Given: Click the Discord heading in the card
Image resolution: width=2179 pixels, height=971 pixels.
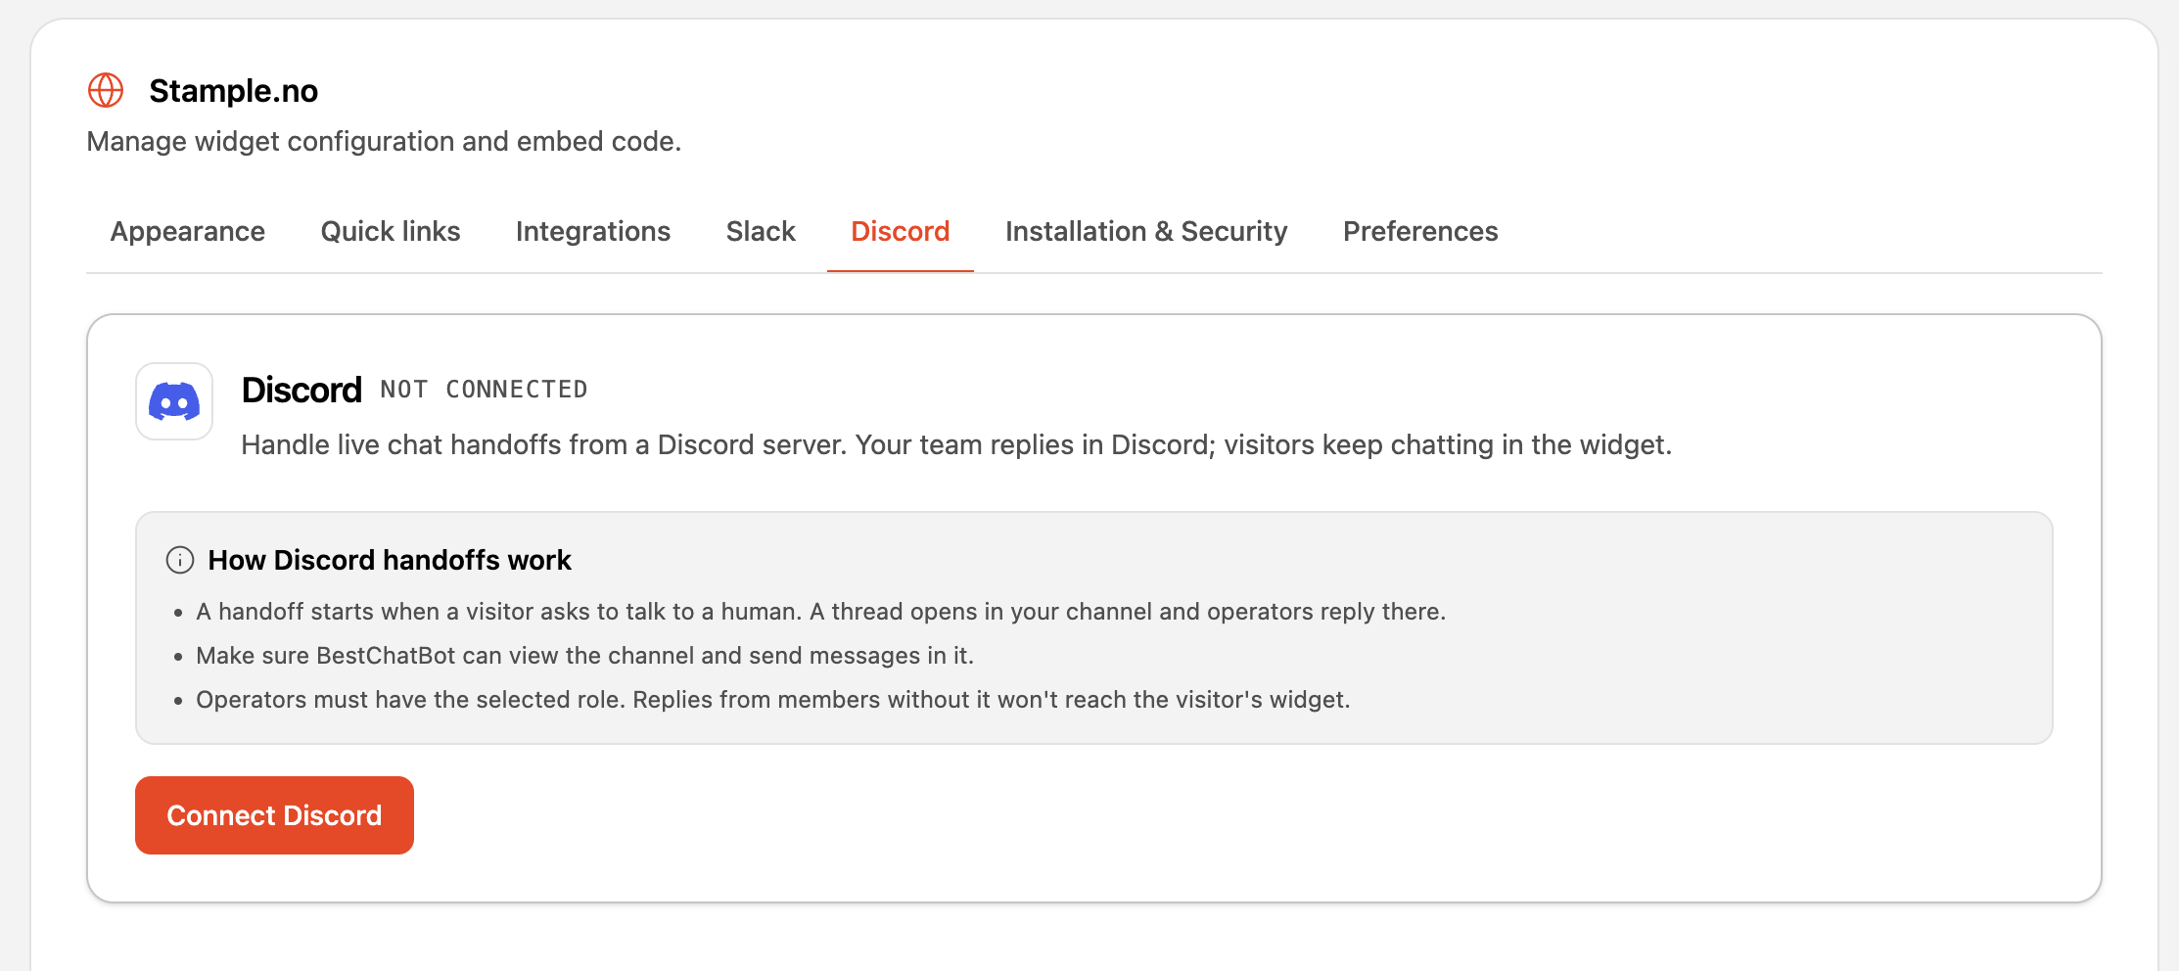Looking at the screenshot, I should (x=301, y=390).
